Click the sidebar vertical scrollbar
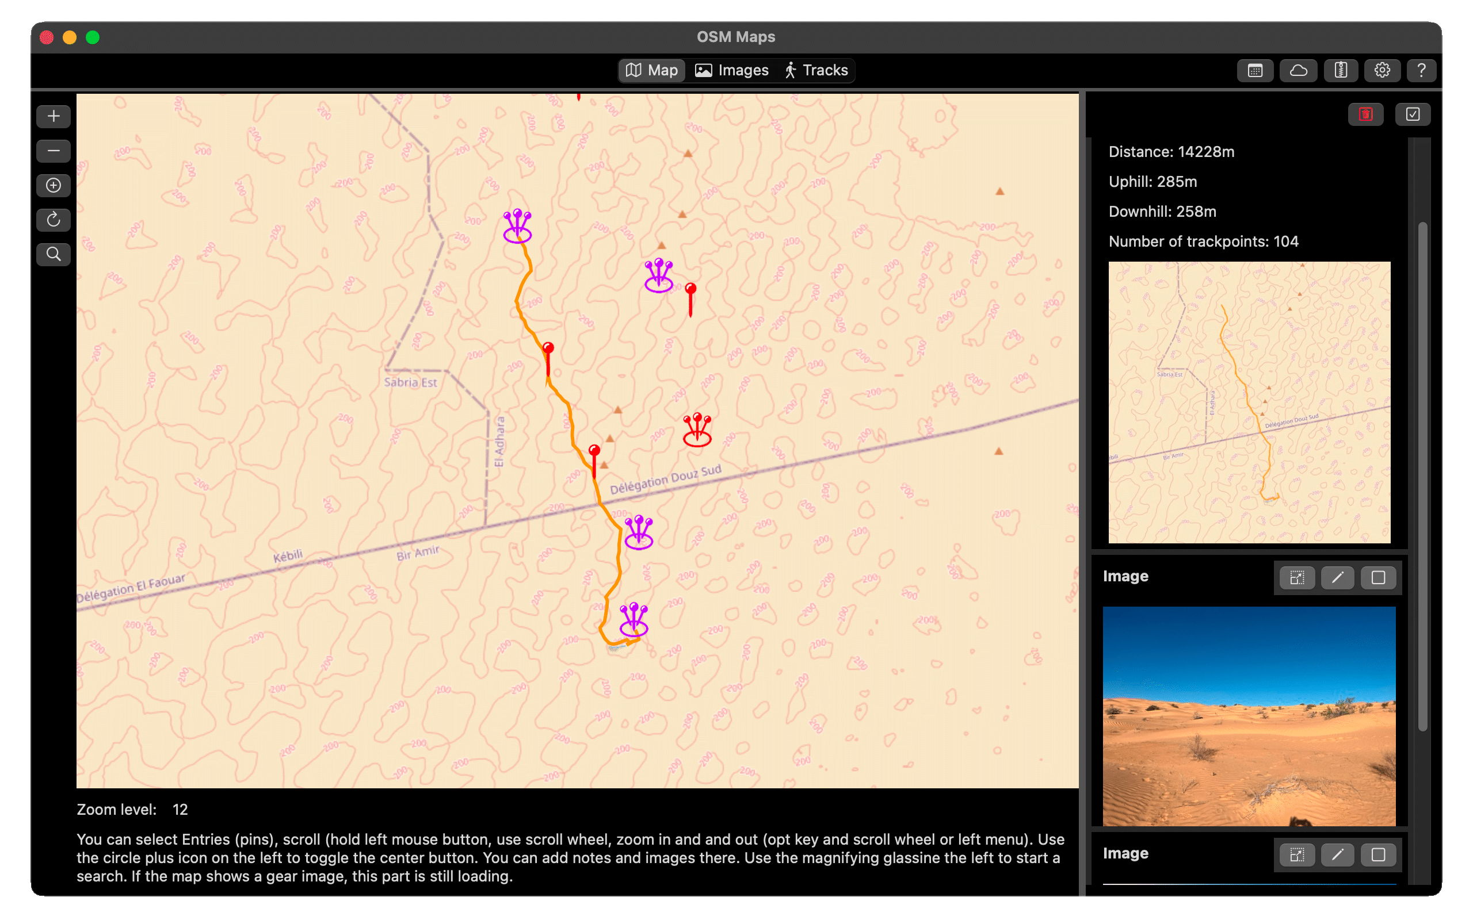Viewport: 1473px width, 920px height. pyautogui.click(x=1422, y=477)
